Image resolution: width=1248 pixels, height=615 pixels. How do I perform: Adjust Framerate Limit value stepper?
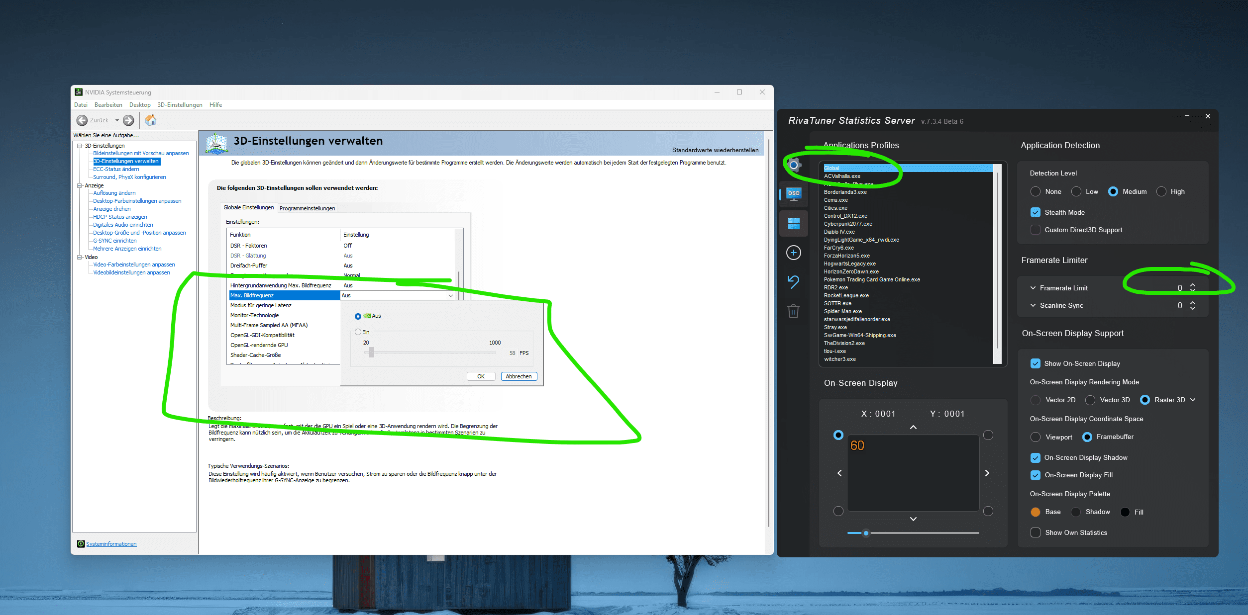[1193, 287]
